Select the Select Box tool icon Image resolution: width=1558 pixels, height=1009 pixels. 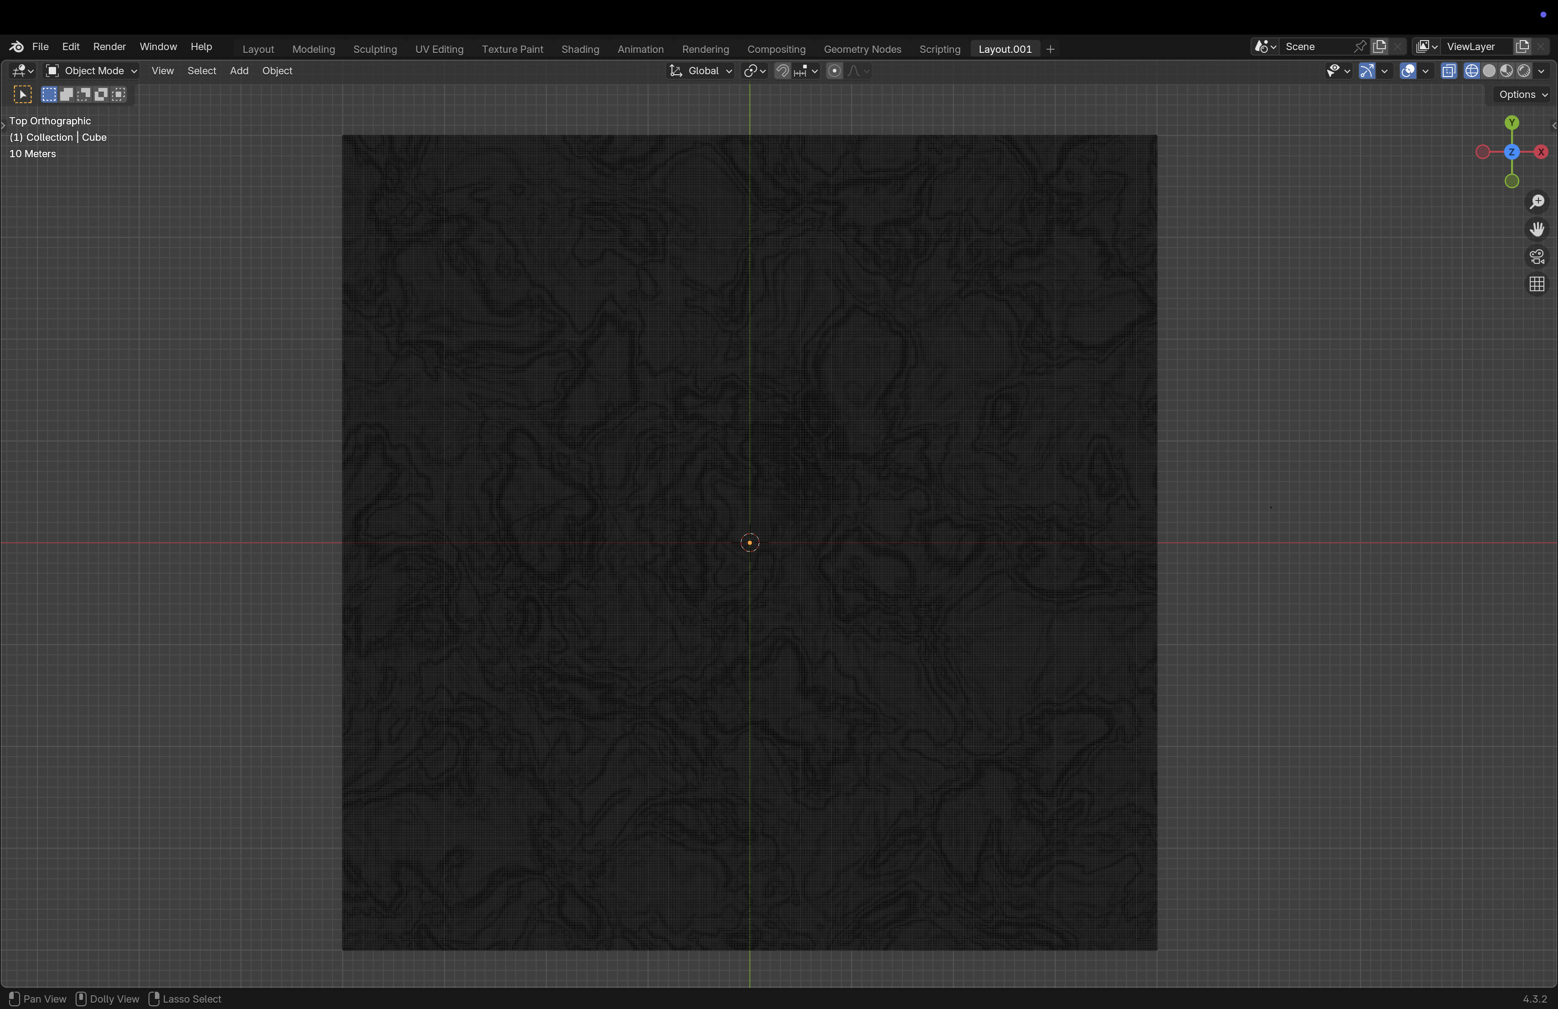coord(22,95)
